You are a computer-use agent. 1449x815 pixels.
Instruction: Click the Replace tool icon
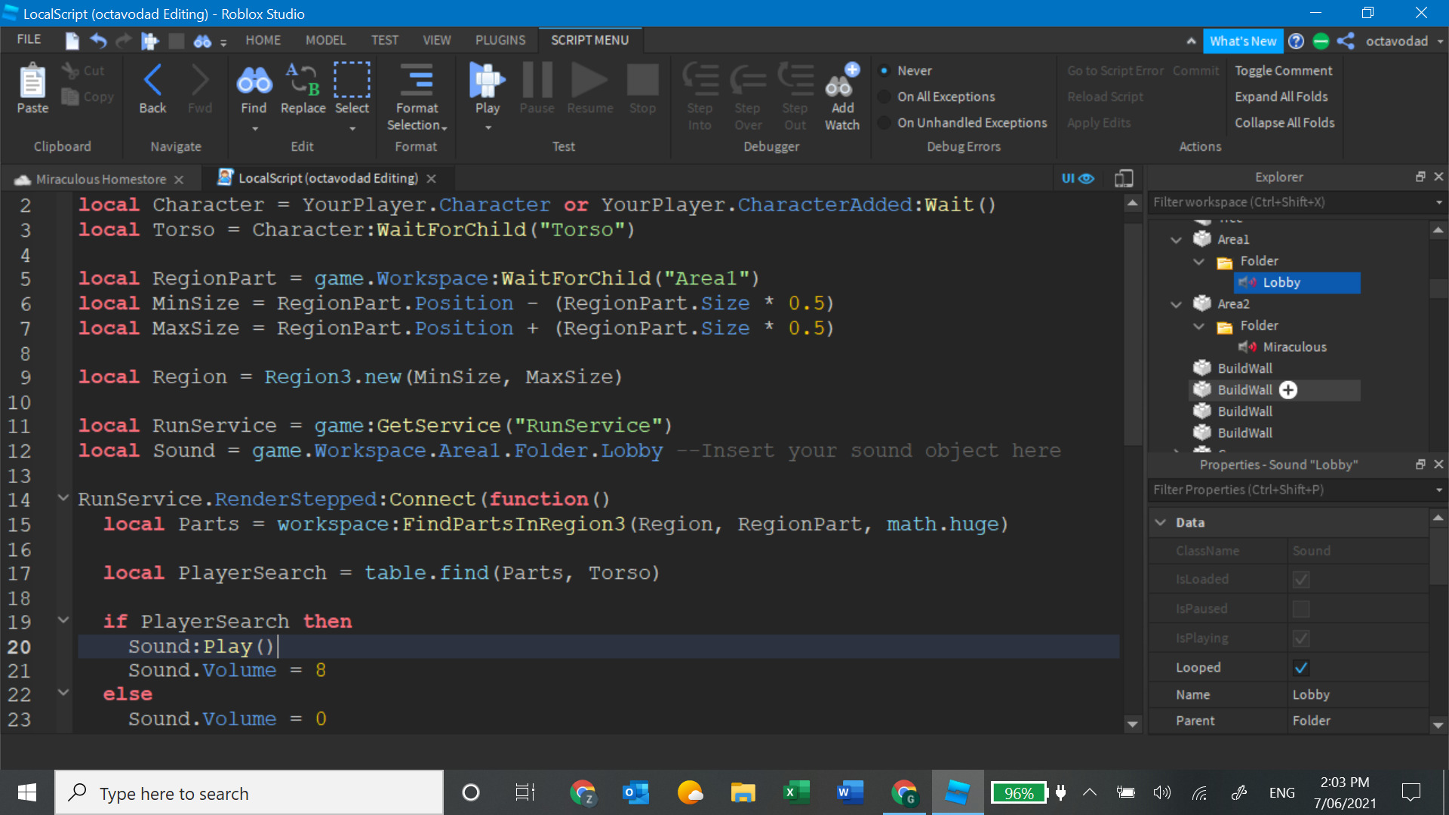pos(303,80)
